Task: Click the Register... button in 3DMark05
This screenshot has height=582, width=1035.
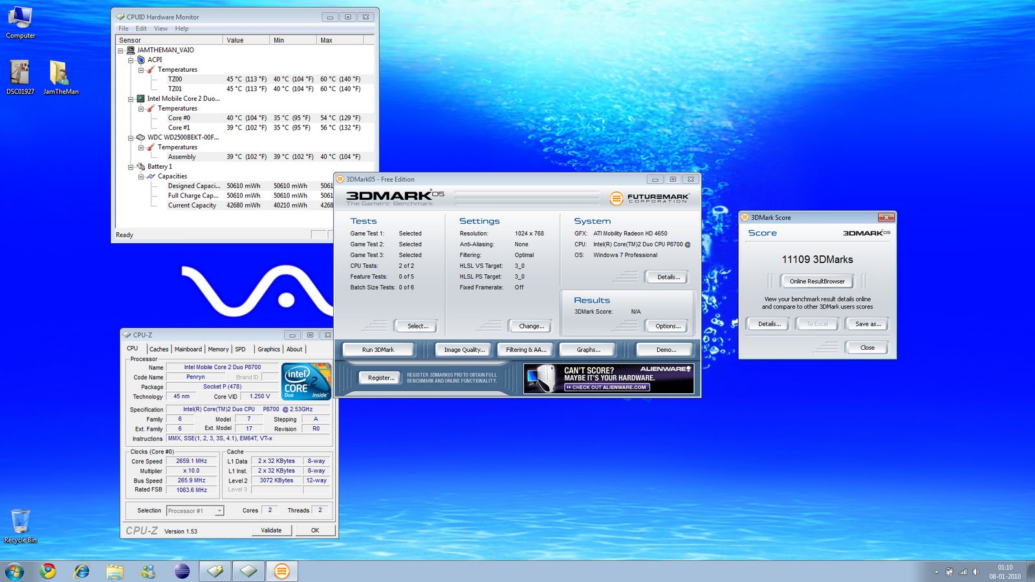Action: coord(381,378)
